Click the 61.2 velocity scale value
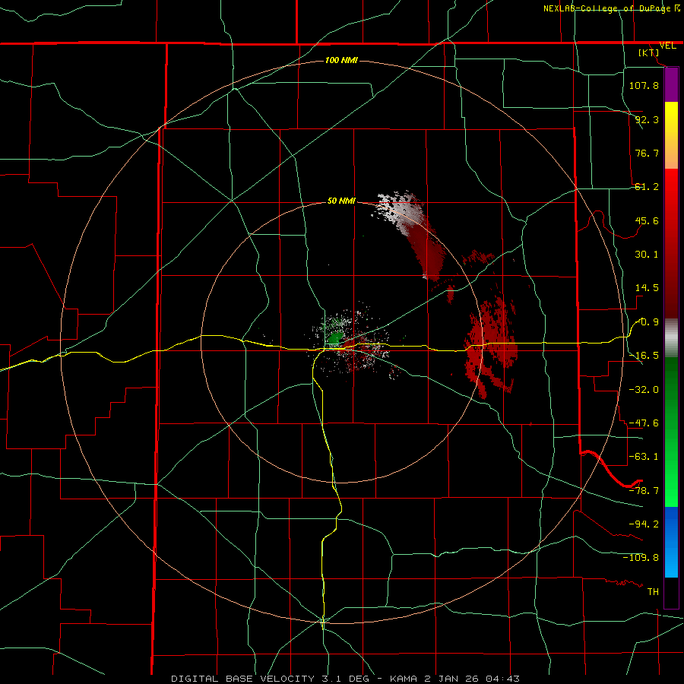Image resolution: width=684 pixels, height=684 pixels. click(x=647, y=187)
